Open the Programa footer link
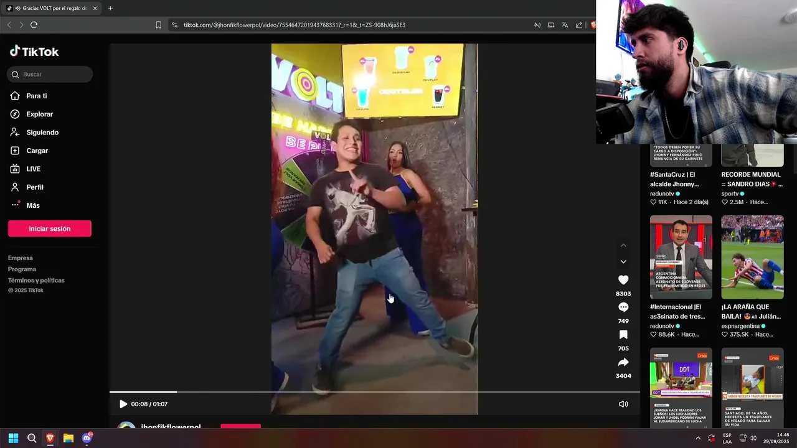Viewport: 797px width, 448px height. point(22,269)
